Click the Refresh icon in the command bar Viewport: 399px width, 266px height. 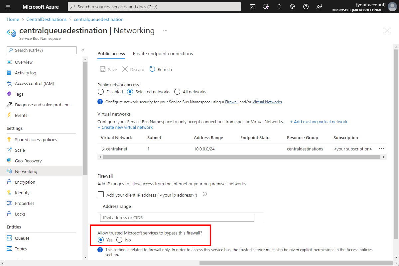coord(152,69)
